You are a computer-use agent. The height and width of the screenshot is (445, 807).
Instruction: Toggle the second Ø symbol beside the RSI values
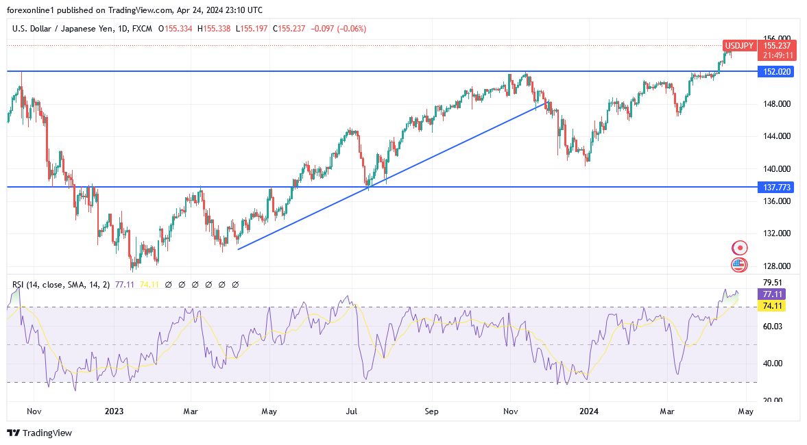181,283
